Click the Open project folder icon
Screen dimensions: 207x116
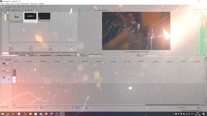point(4,6)
